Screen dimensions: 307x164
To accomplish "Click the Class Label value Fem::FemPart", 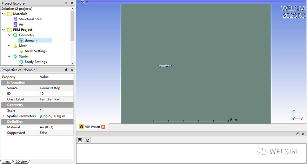I will pyautogui.click(x=56, y=99).
